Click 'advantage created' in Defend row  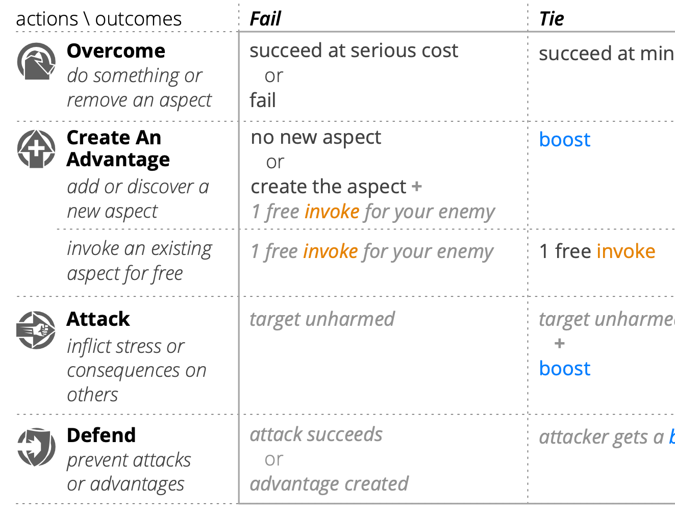tap(329, 484)
